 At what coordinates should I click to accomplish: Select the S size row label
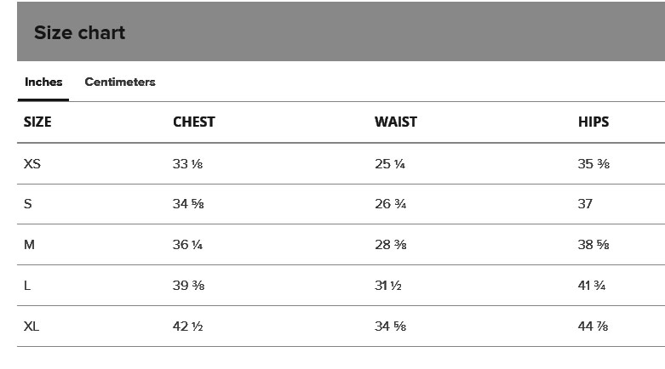tap(28, 204)
